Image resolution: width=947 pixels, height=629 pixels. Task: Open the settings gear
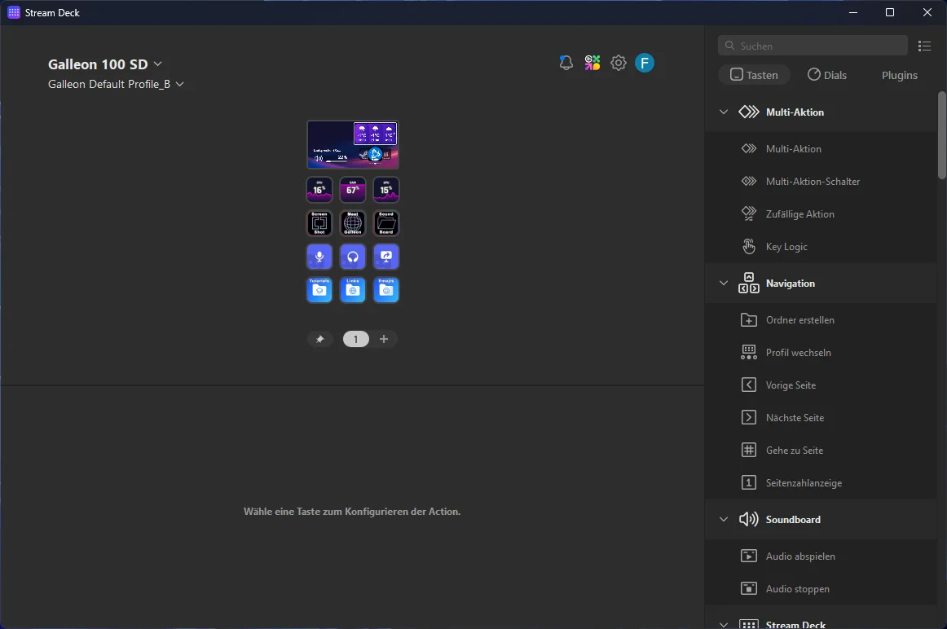[x=618, y=62]
